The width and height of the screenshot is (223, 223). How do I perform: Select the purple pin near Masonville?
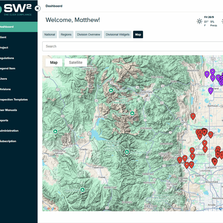coord(207,74)
